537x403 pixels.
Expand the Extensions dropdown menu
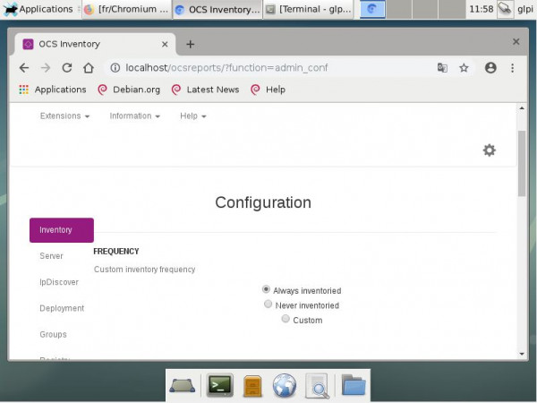64,116
